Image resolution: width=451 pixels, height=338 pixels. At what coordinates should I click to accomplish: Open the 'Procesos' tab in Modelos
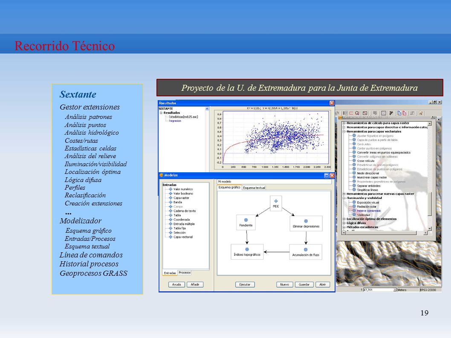pyautogui.click(x=185, y=272)
